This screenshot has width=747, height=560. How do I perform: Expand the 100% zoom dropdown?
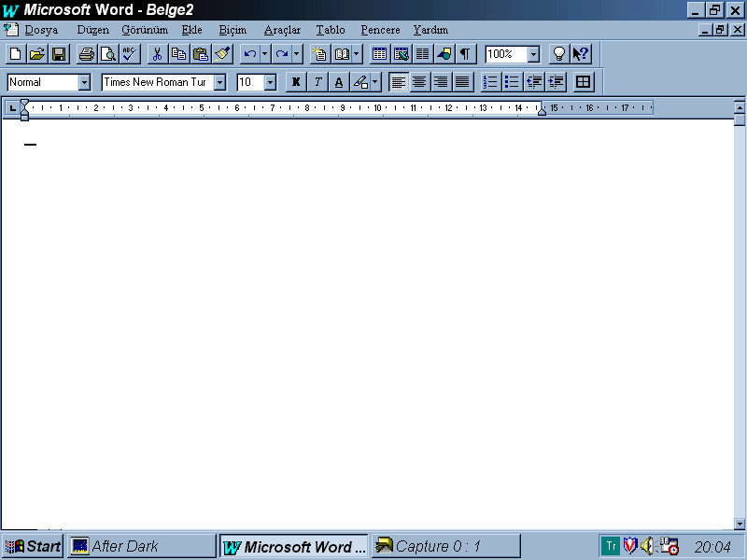pyautogui.click(x=533, y=54)
